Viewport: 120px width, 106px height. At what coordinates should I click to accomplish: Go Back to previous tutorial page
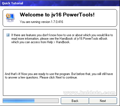(x=75, y=101)
